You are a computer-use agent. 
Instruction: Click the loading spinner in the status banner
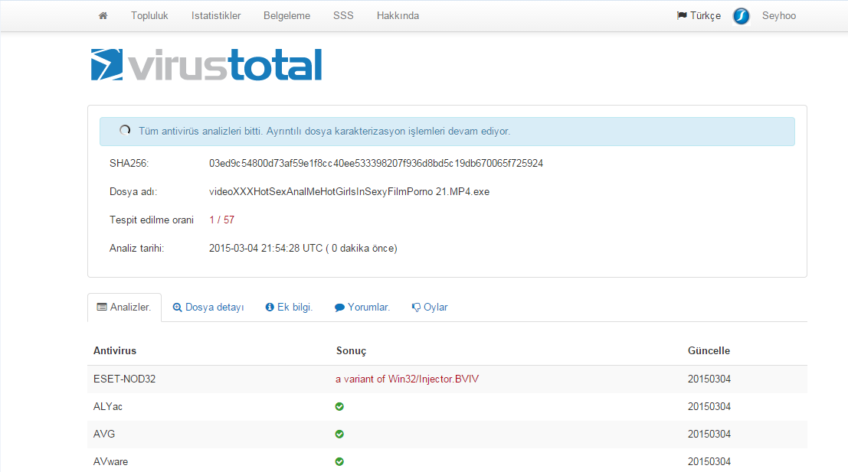pos(125,130)
